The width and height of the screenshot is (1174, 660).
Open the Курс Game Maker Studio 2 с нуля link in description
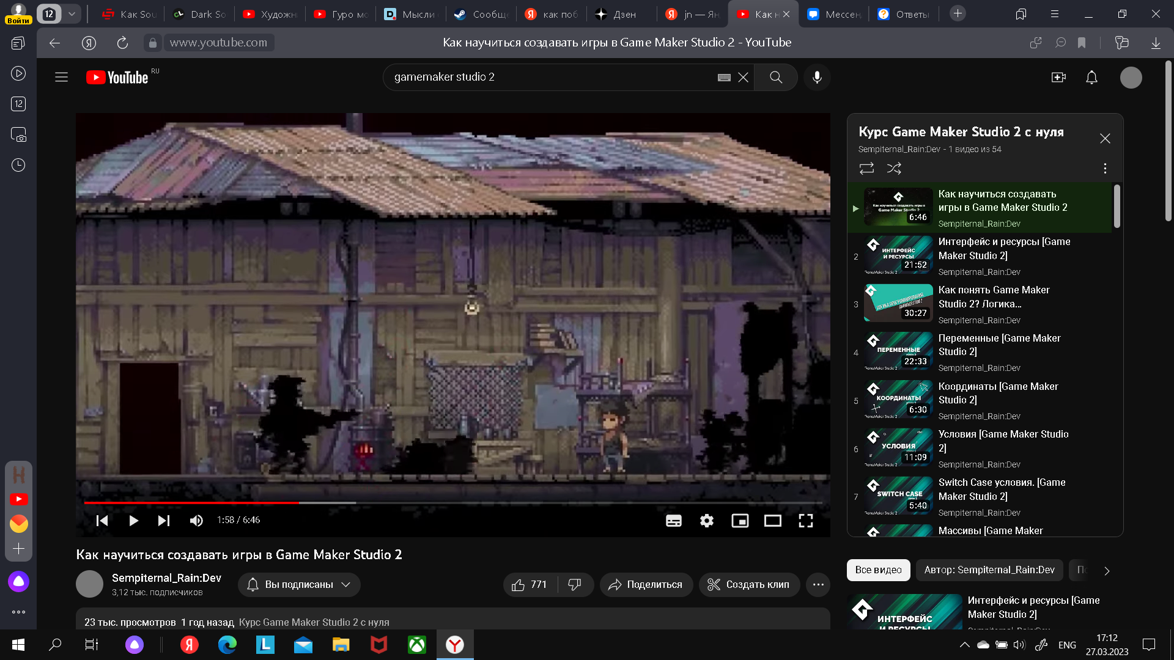click(314, 622)
